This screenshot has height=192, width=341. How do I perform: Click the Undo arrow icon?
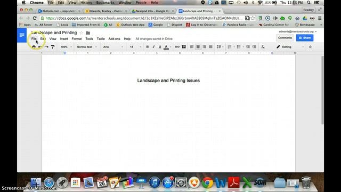tap(40, 47)
